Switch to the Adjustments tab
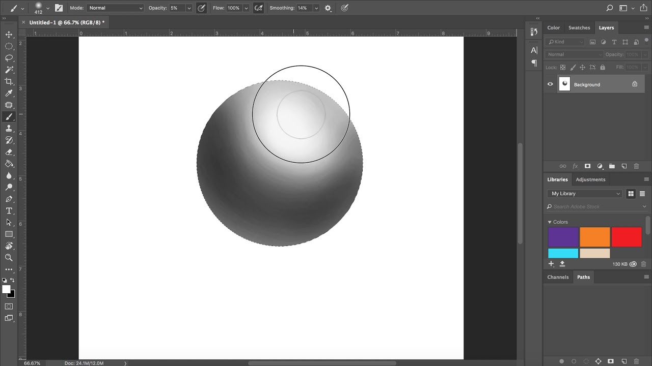Screen dimensions: 652x366 (590, 179)
